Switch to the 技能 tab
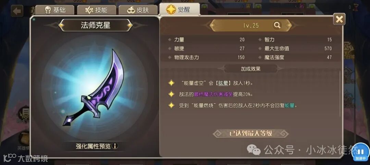The width and height of the screenshot is (370, 165). point(97,10)
